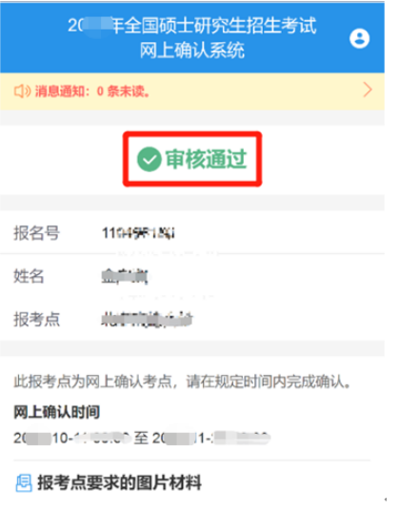Click the 姓名 field label
Image resolution: width=398 pixels, height=511 pixels.
click(29, 276)
